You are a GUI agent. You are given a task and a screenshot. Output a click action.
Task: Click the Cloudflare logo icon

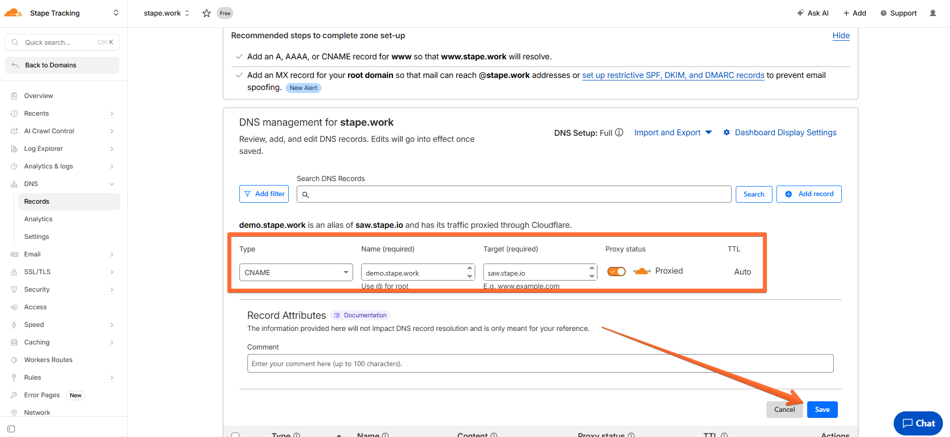tap(13, 13)
